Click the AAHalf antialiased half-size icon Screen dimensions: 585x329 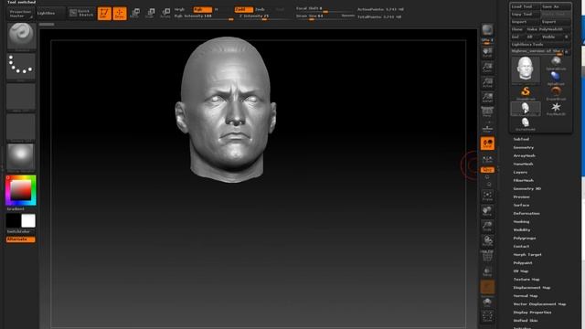click(487, 98)
